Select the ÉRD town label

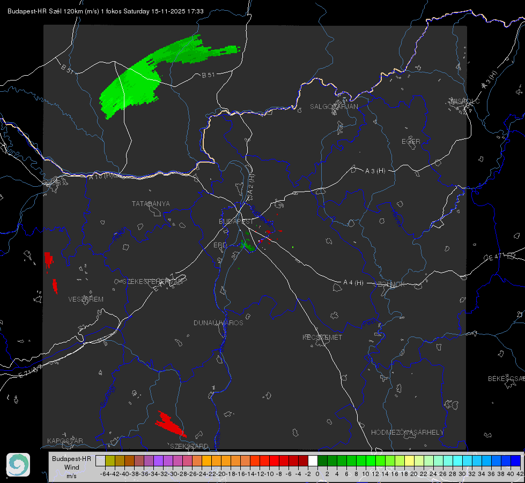pyautogui.click(x=220, y=245)
